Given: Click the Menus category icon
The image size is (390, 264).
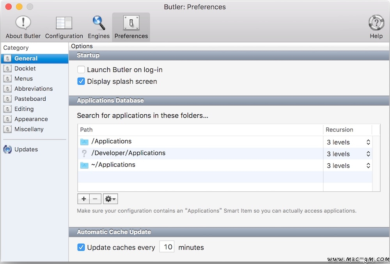Looking at the screenshot, I should [x=7, y=79].
